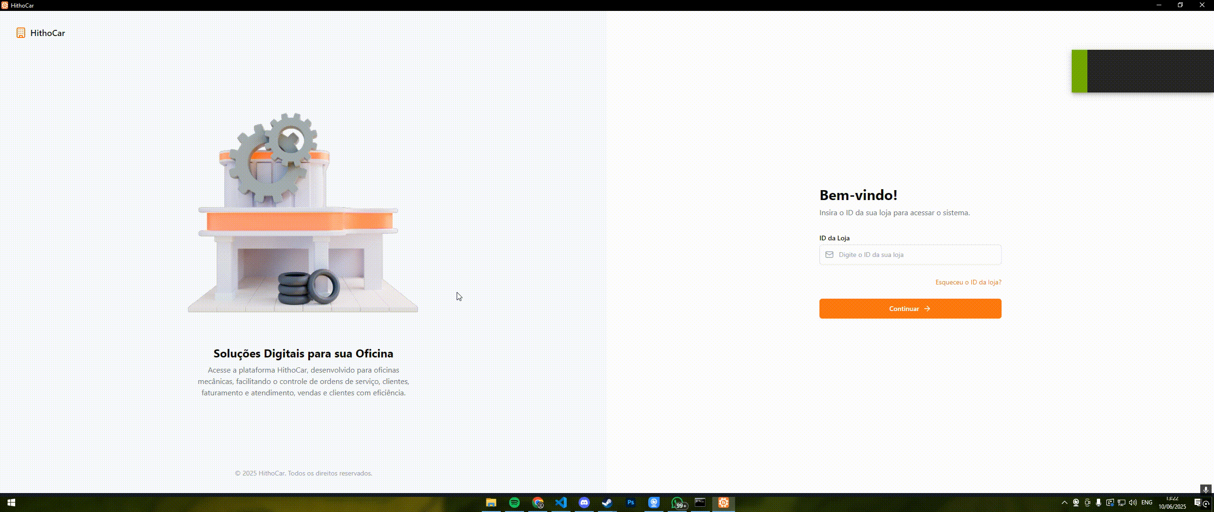Click the envelope icon in ID field

click(x=829, y=255)
